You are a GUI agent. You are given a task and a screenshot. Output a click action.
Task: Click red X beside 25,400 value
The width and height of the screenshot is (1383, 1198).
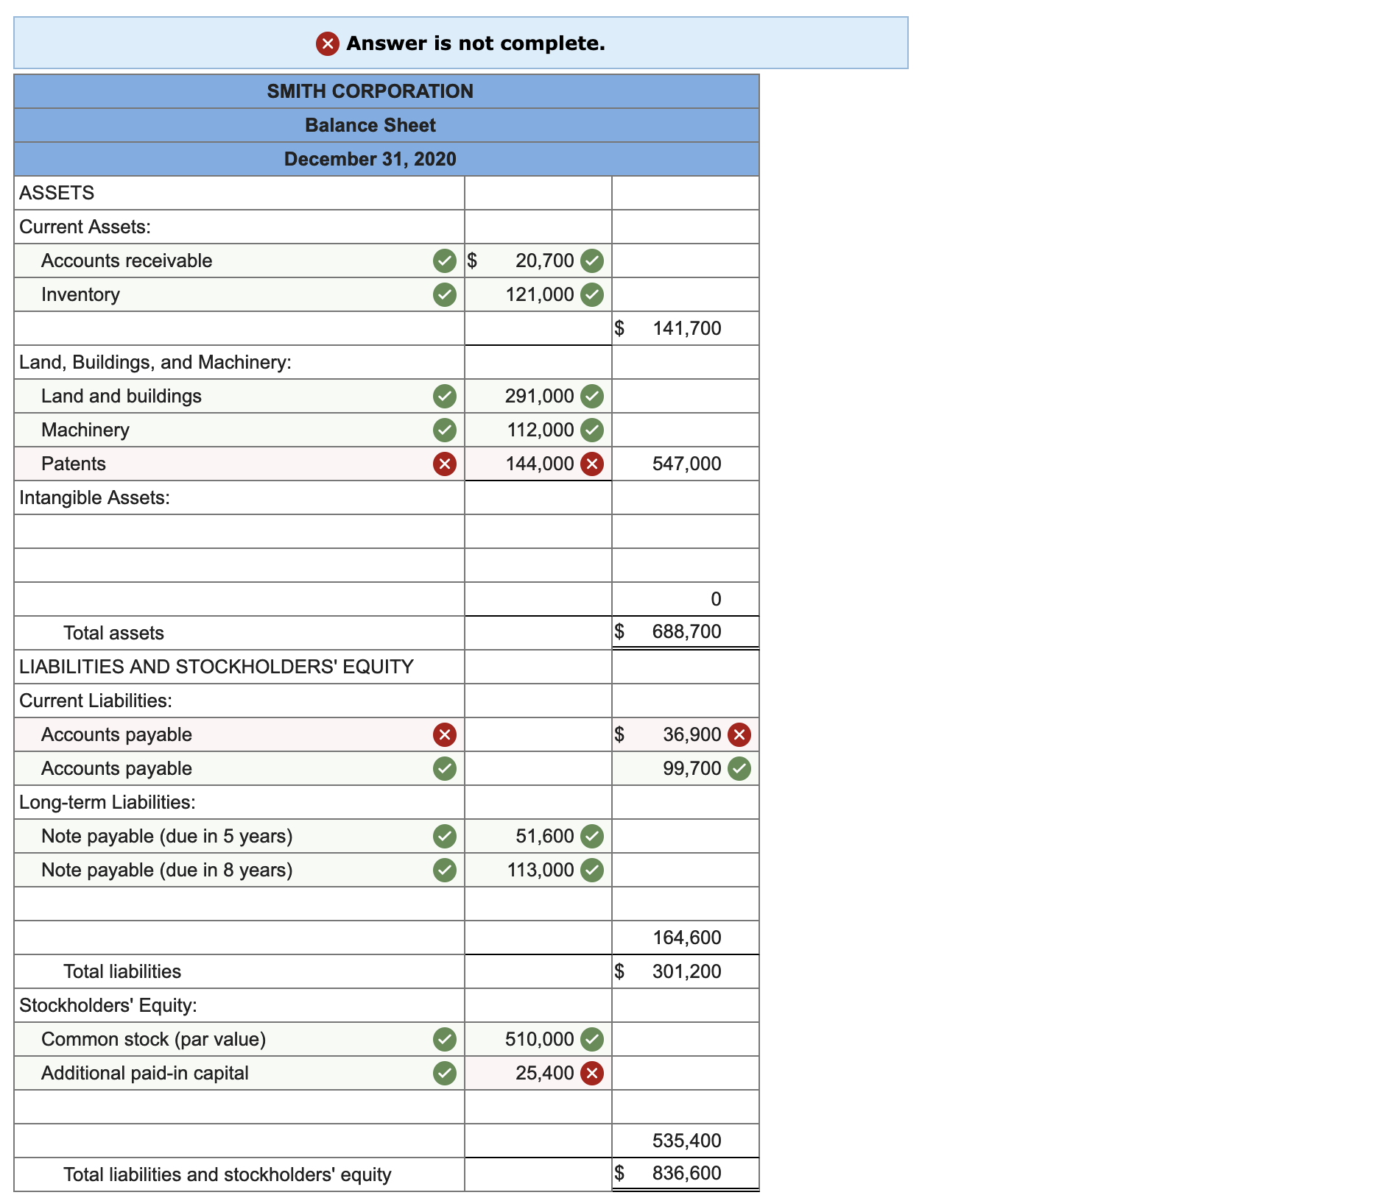(x=592, y=1073)
